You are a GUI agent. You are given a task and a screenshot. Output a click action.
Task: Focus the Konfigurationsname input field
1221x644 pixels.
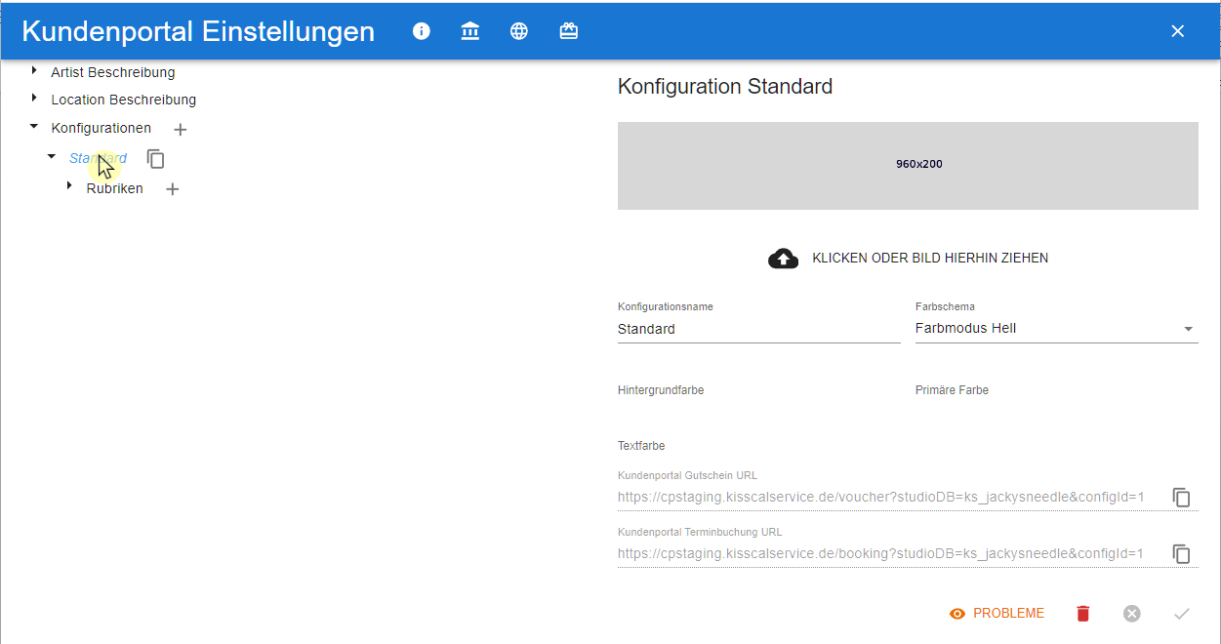click(759, 329)
